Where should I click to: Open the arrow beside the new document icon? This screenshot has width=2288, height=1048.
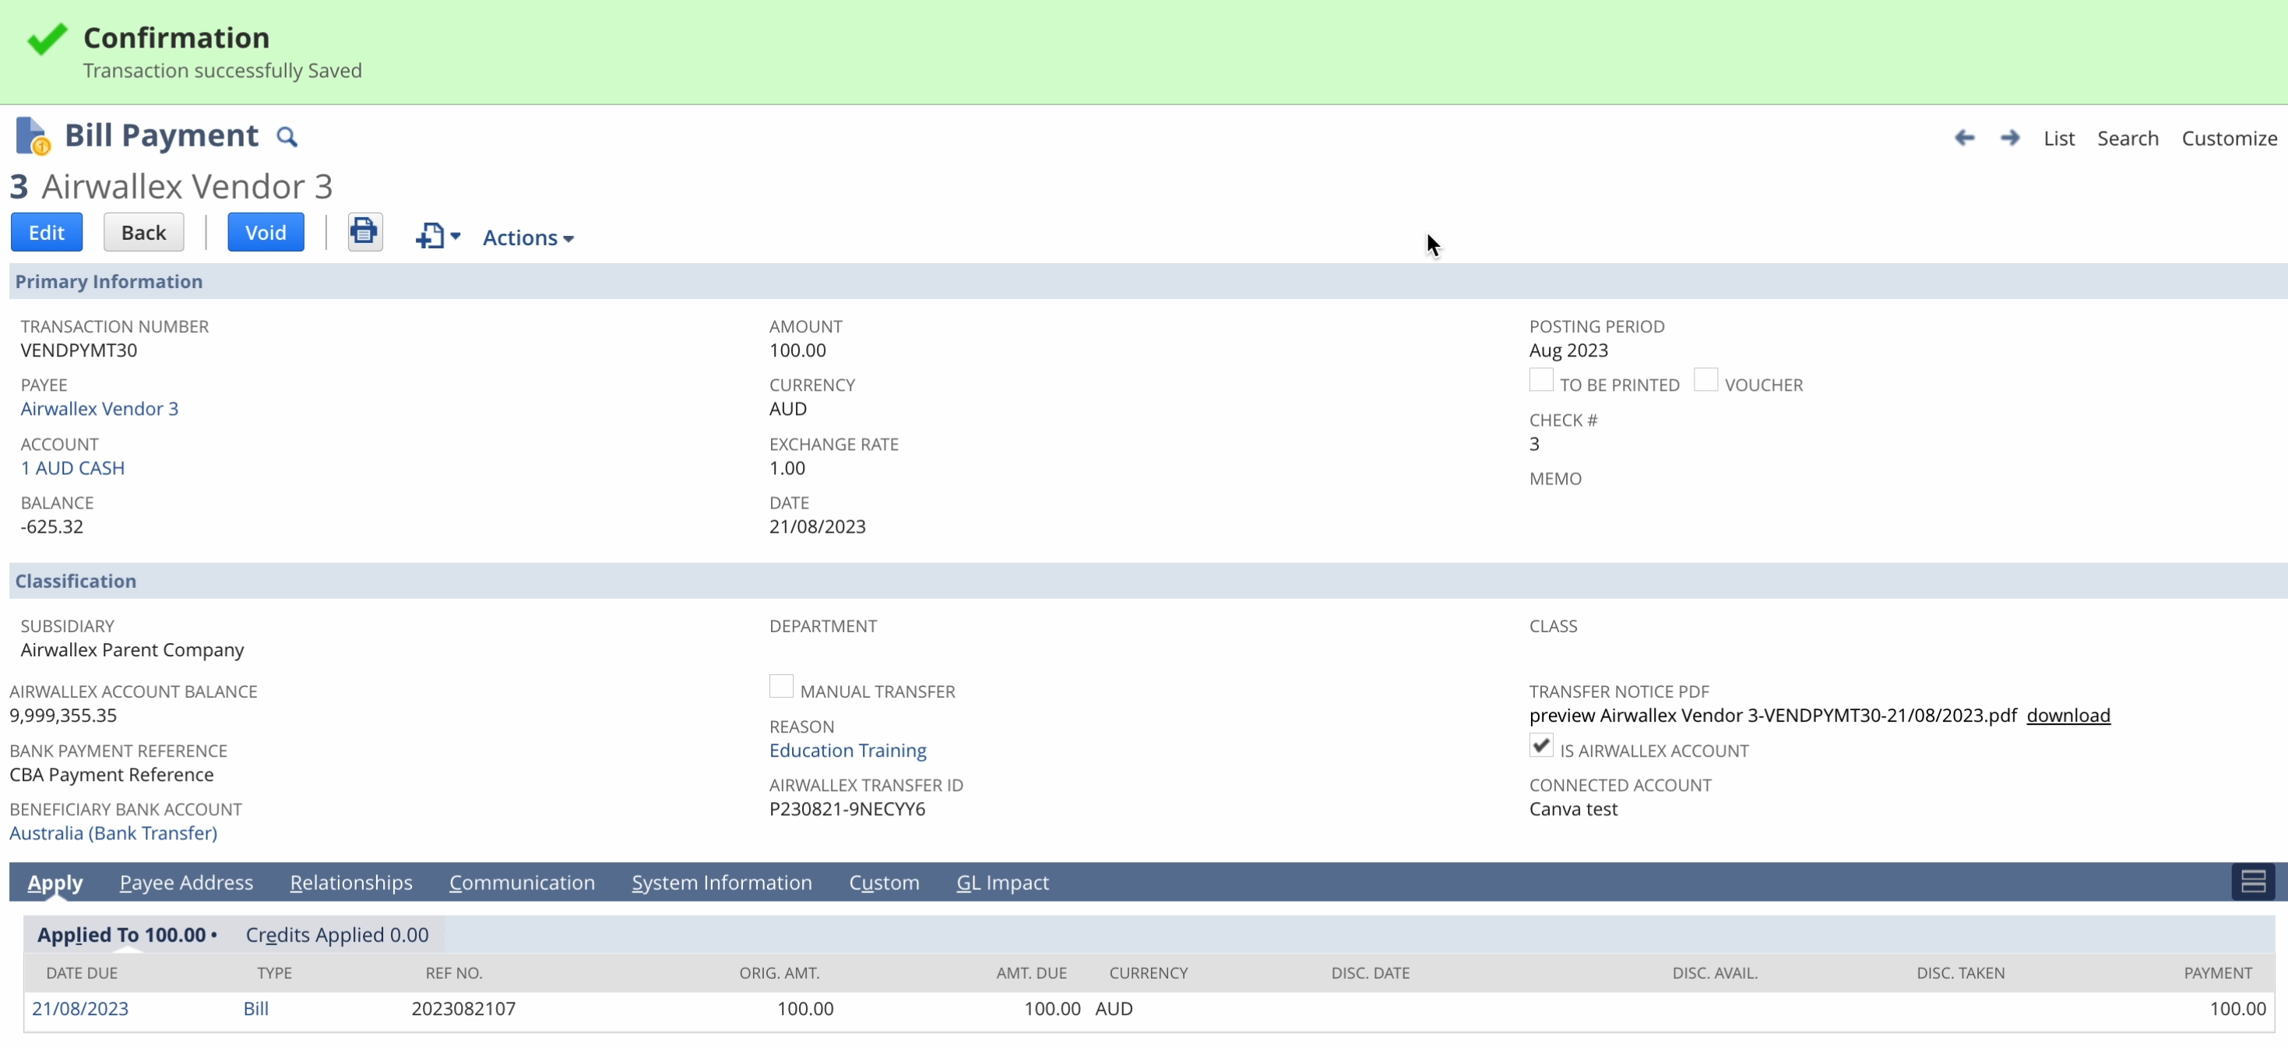click(456, 236)
